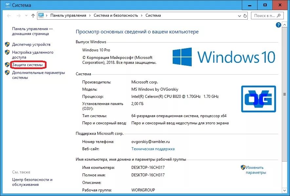The width and height of the screenshot is (290, 196).
Task: Click the Forward navigation arrow
Action: [x=18, y=16]
